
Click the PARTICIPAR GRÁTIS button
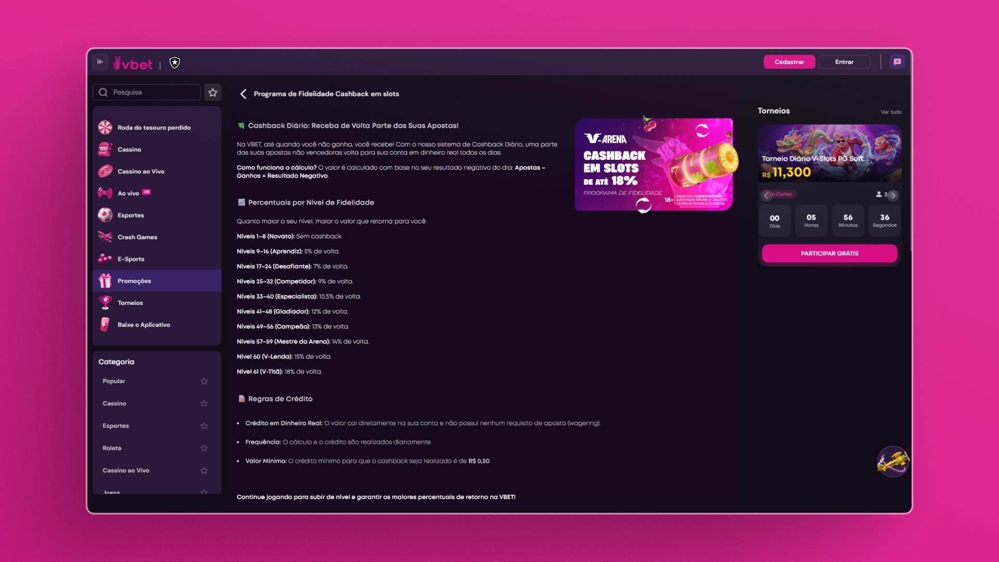[x=829, y=253]
